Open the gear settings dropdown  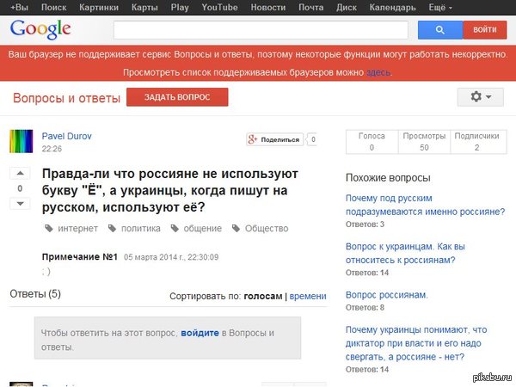(x=481, y=96)
